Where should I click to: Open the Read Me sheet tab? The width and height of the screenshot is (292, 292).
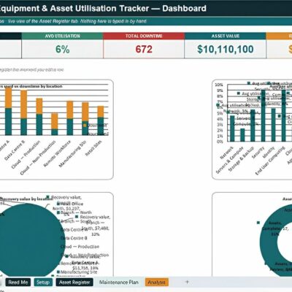[x=18, y=283]
